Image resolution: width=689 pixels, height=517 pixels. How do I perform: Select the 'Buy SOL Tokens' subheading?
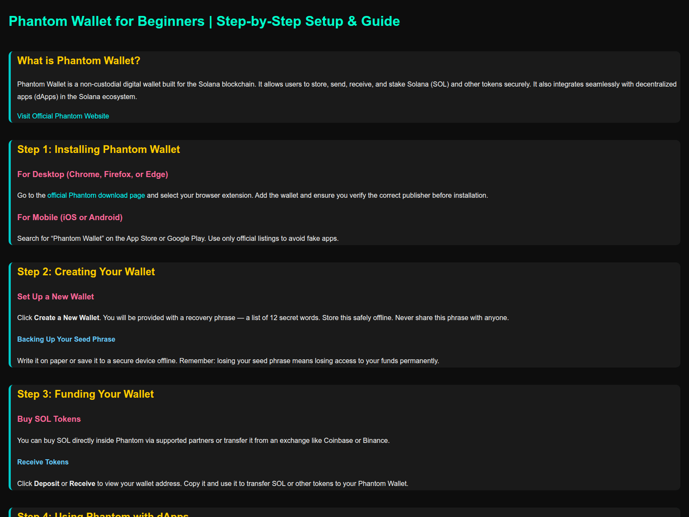click(x=49, y=419)
